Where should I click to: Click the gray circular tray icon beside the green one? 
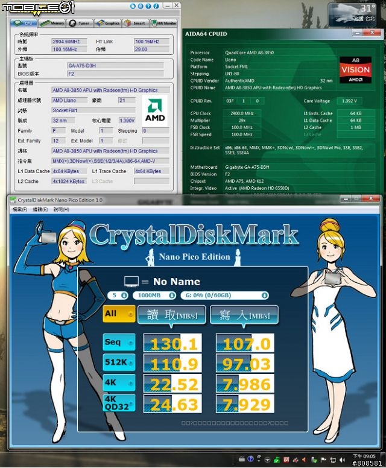[268, 460]
